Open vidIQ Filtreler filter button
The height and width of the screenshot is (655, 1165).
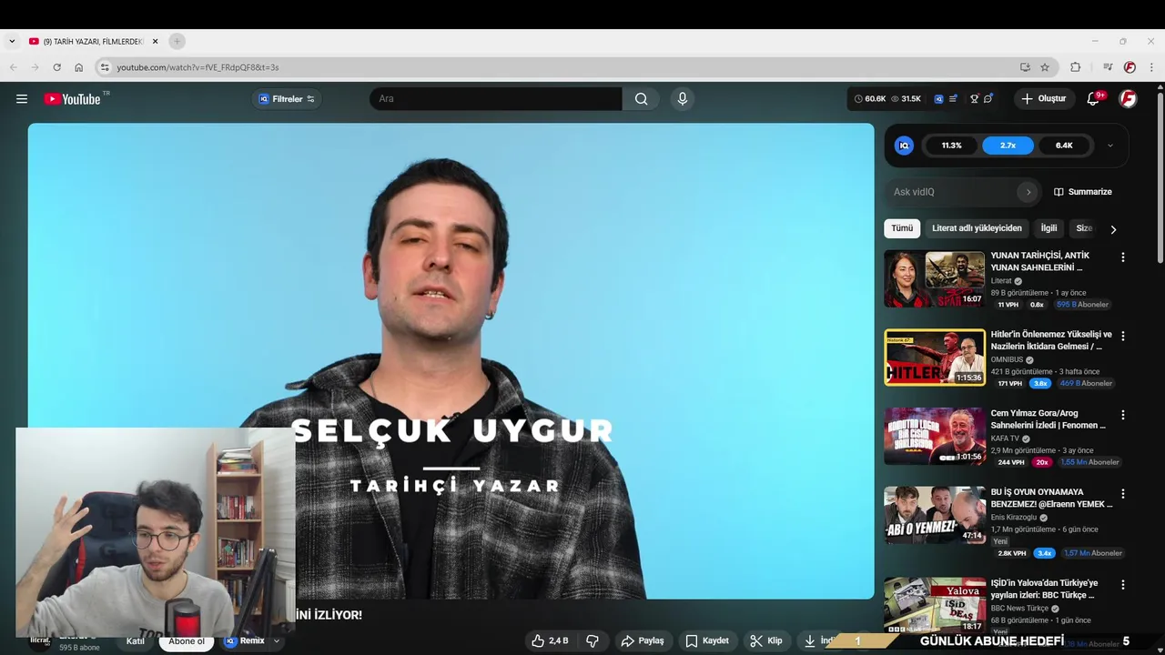pos(287,99)
